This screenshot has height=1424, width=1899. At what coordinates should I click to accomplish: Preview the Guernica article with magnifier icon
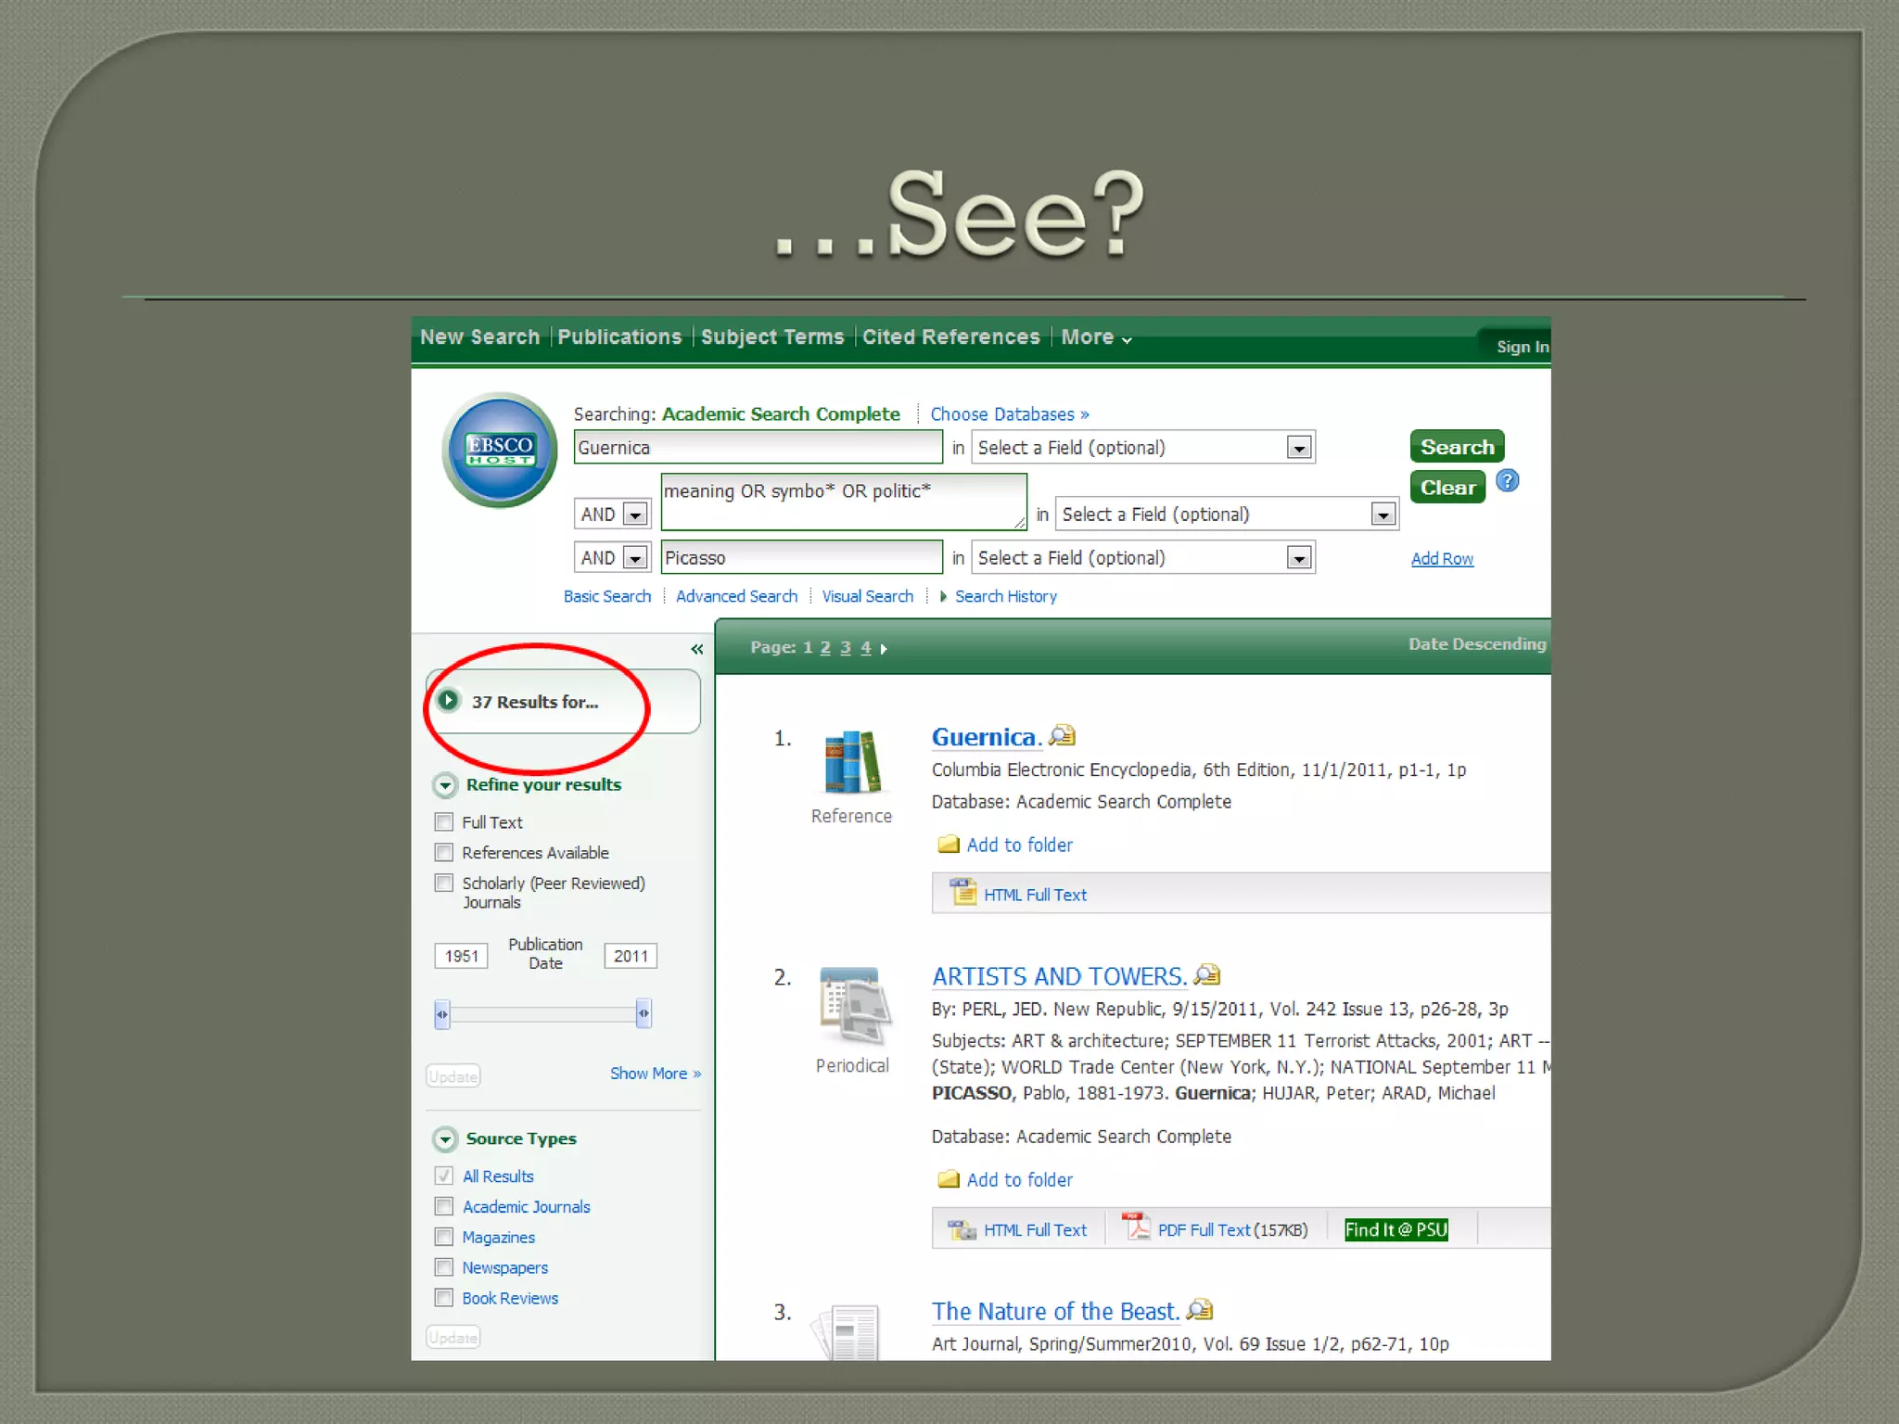pos(1063,736)
